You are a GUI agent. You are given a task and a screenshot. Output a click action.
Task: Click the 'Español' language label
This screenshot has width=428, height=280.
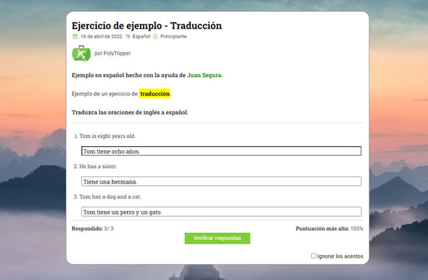(141, 37)
